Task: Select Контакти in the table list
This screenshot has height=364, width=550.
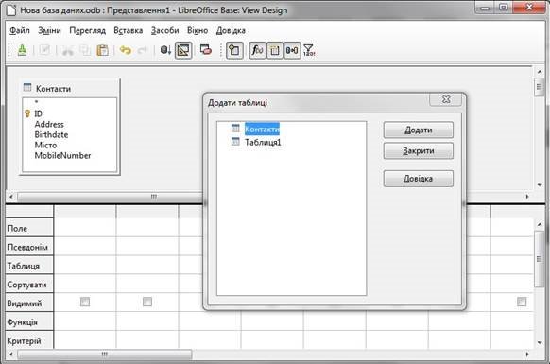Action: point(262,130)
